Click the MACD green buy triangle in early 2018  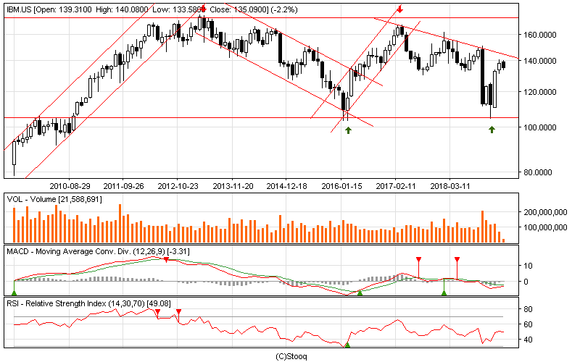point(444,293)
